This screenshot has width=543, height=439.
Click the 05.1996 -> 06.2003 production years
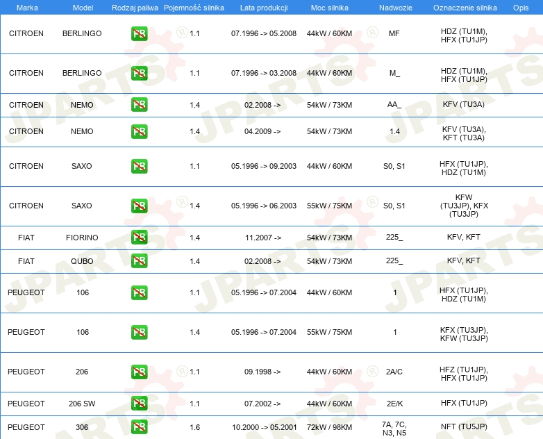tap(264, 206)
